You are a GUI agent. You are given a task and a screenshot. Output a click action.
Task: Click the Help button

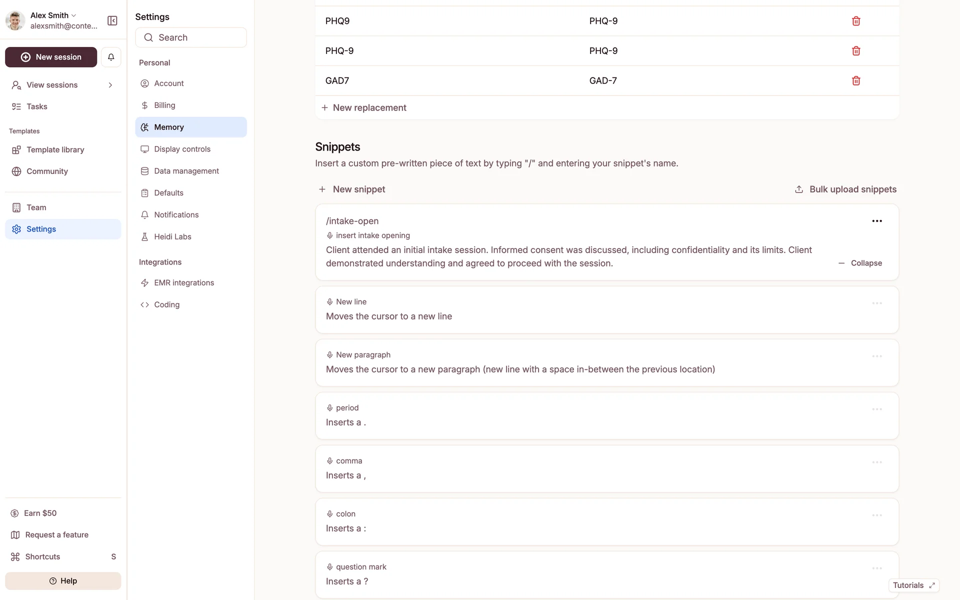[63, 580]
